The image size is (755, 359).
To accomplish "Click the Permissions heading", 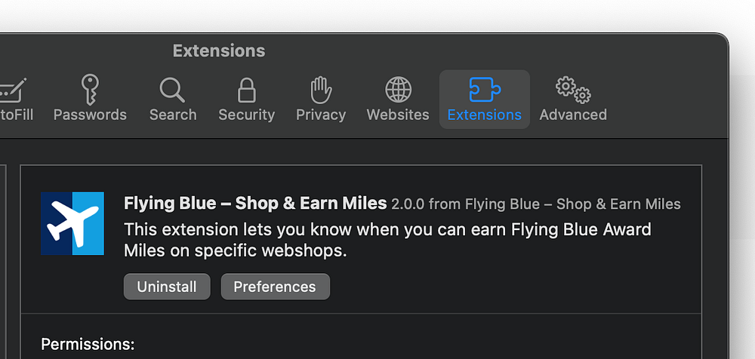I will pos(88,345).
